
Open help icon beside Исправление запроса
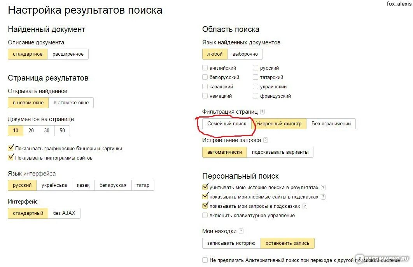tap(266, 140)
